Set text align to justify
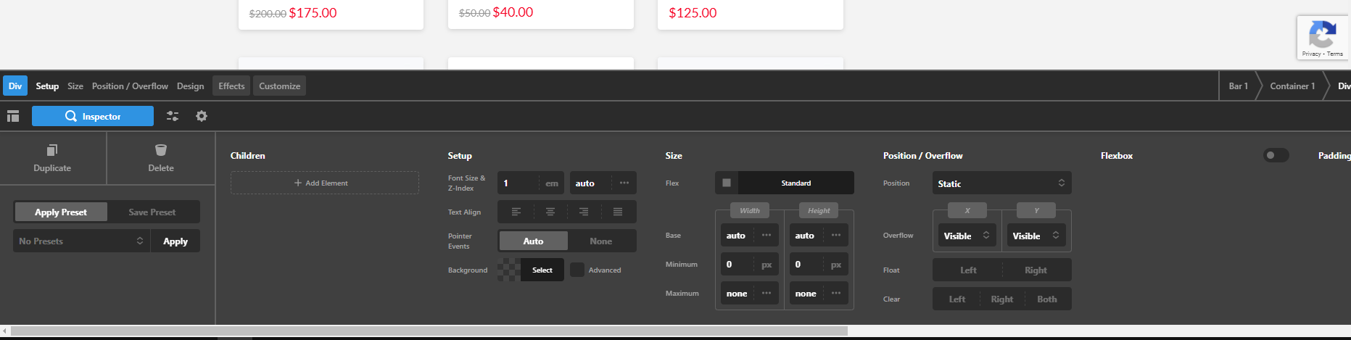1351x340 pixels. pyautogui.click(x=618, y=212)
